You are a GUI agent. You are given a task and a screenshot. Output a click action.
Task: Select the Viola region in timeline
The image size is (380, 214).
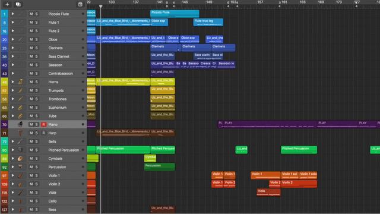[268, 192]
